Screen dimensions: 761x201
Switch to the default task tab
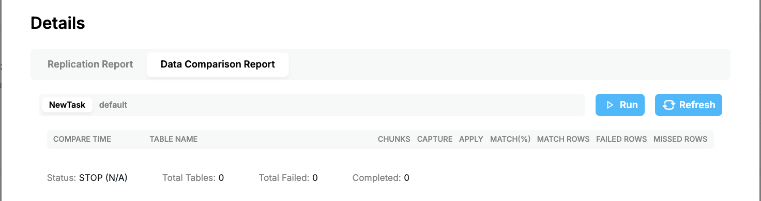click(113, 105)
